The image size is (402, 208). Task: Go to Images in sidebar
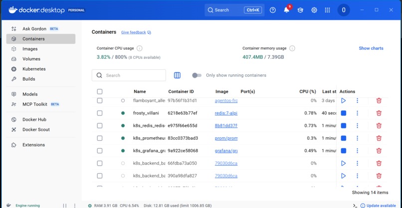[x=41, y=49]
